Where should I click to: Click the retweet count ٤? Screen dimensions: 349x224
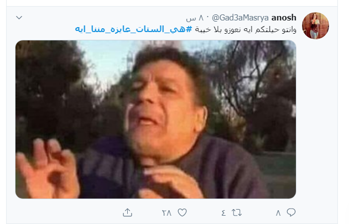click(223, 213)
